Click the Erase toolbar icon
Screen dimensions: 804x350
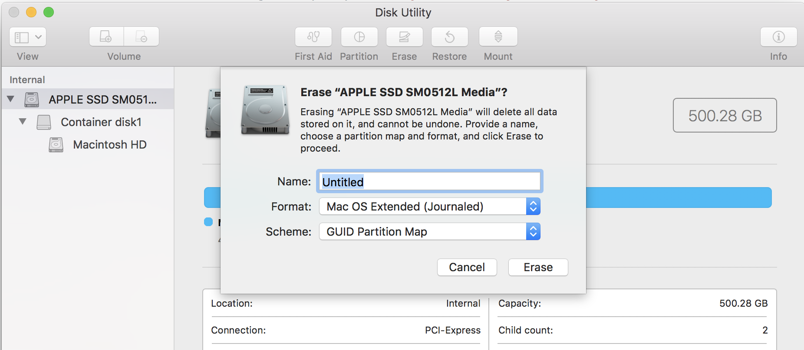(405, 37)
